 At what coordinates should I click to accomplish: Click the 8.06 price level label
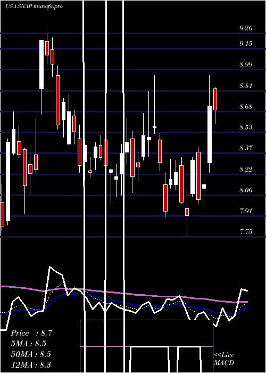click(246, 190)
